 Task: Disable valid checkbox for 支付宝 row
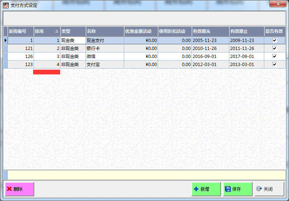click(x=274, y=64)
